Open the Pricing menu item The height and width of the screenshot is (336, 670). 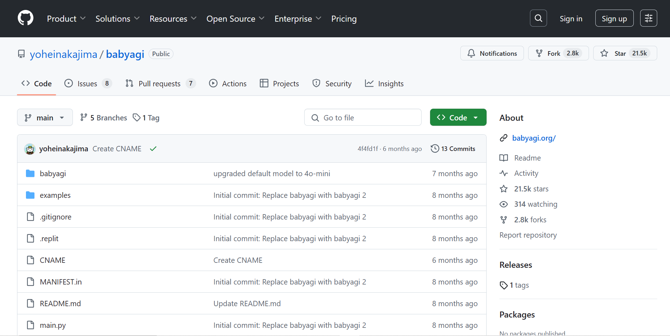click(344, 18)
